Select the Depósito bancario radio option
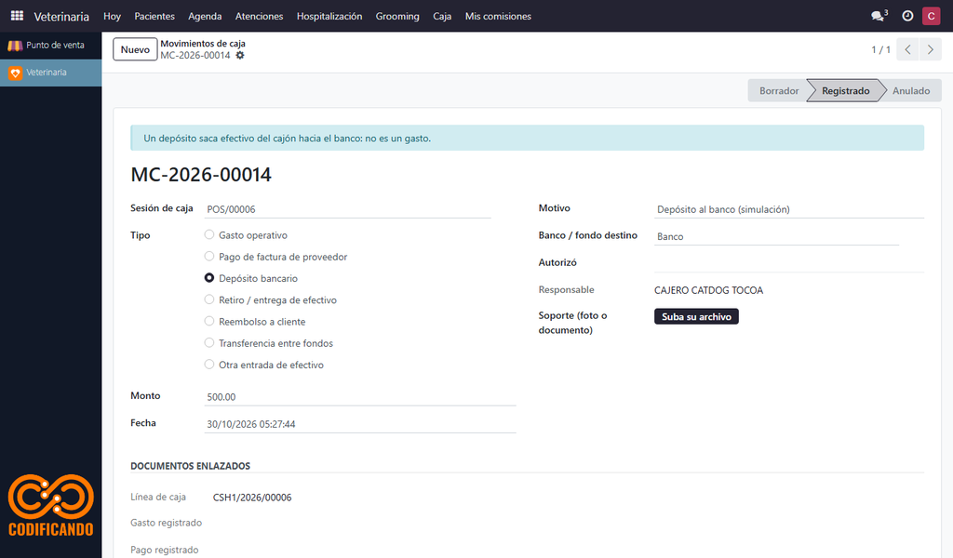Screen dimensions: 953x558 [x=209, y=277]
